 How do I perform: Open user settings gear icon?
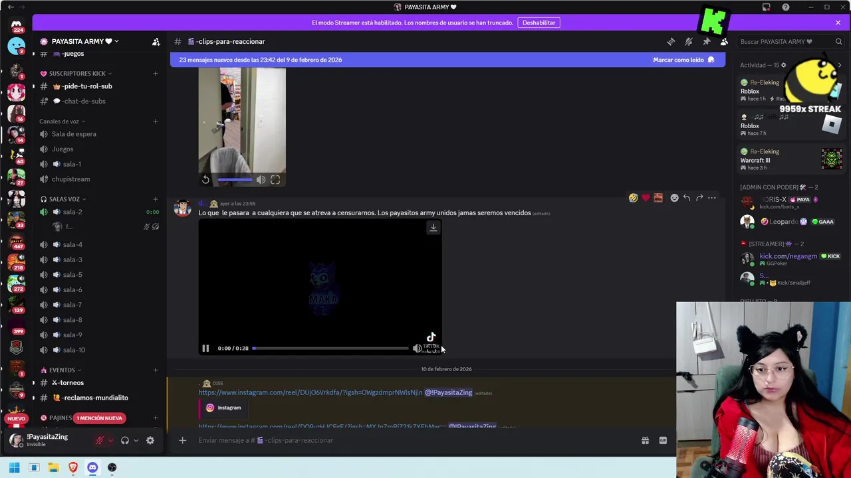click(x=150, y=440)
